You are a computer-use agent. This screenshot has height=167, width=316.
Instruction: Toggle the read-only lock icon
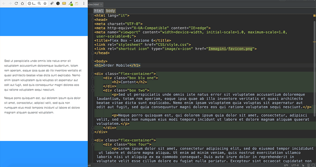[303, 165]
